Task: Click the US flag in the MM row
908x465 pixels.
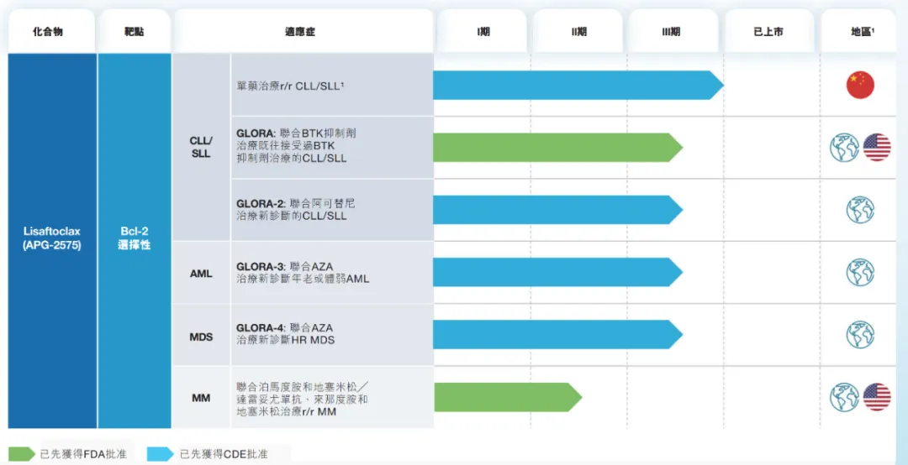Action: (x=877, y=397)
